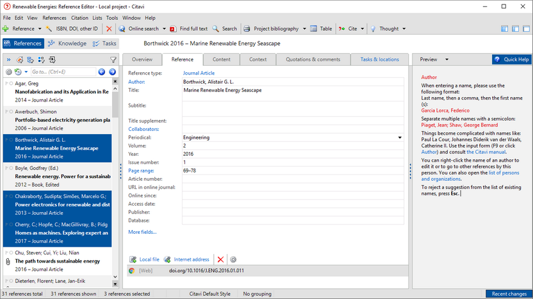Open the Project bibliography dropdown arrow
The width and height of the screenshot is (533, 299).
(304, 29)
